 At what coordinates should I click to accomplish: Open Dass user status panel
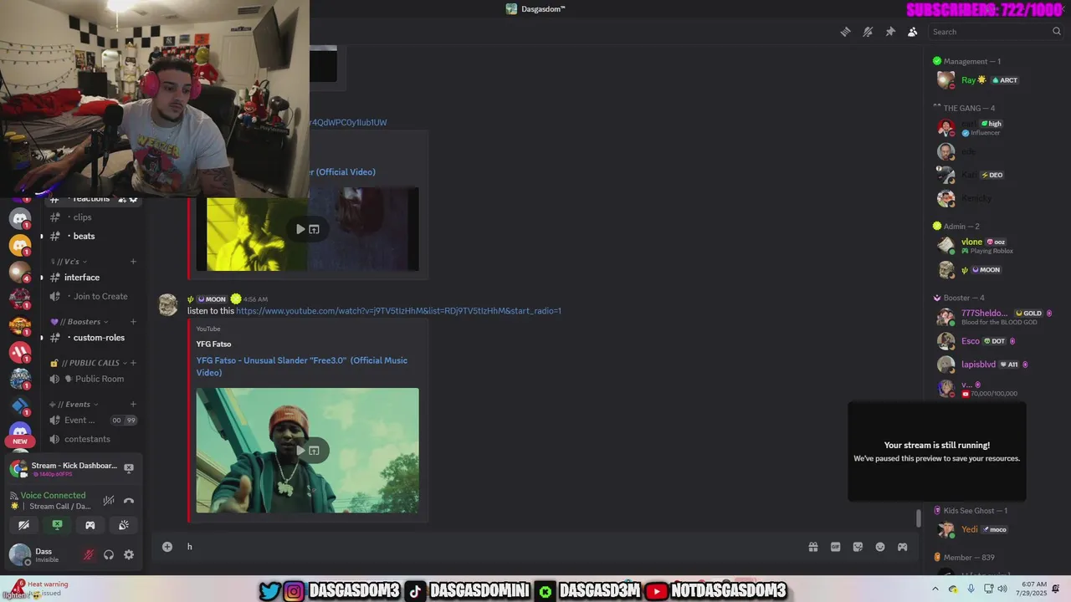click(x=42, y=554)
